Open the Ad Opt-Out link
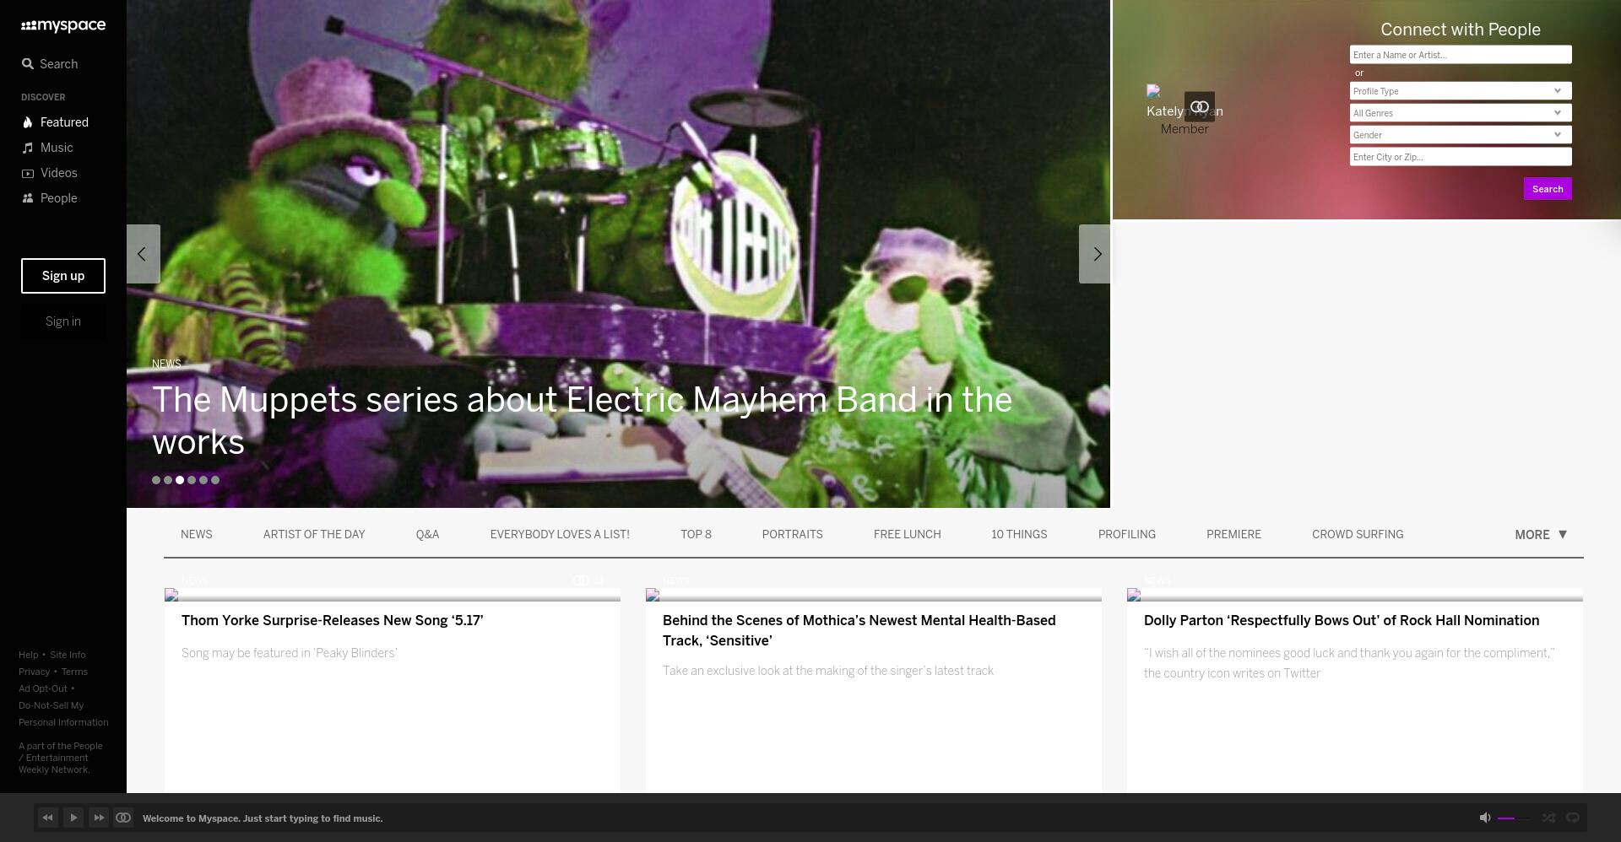 pos(43,688)
